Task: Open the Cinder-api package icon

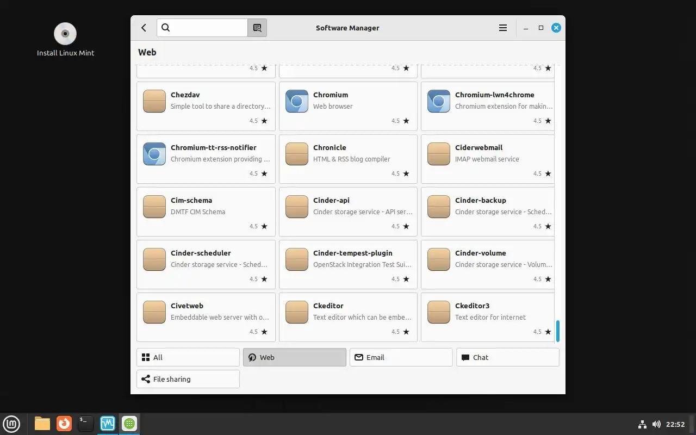Action: tap(297, 207)
